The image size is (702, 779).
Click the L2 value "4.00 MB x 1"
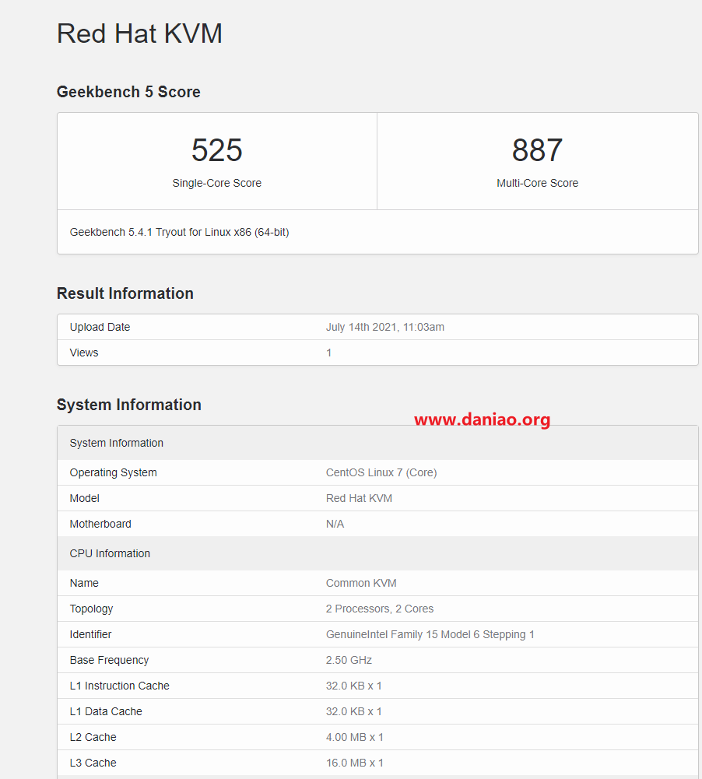(x=355, y=737)
